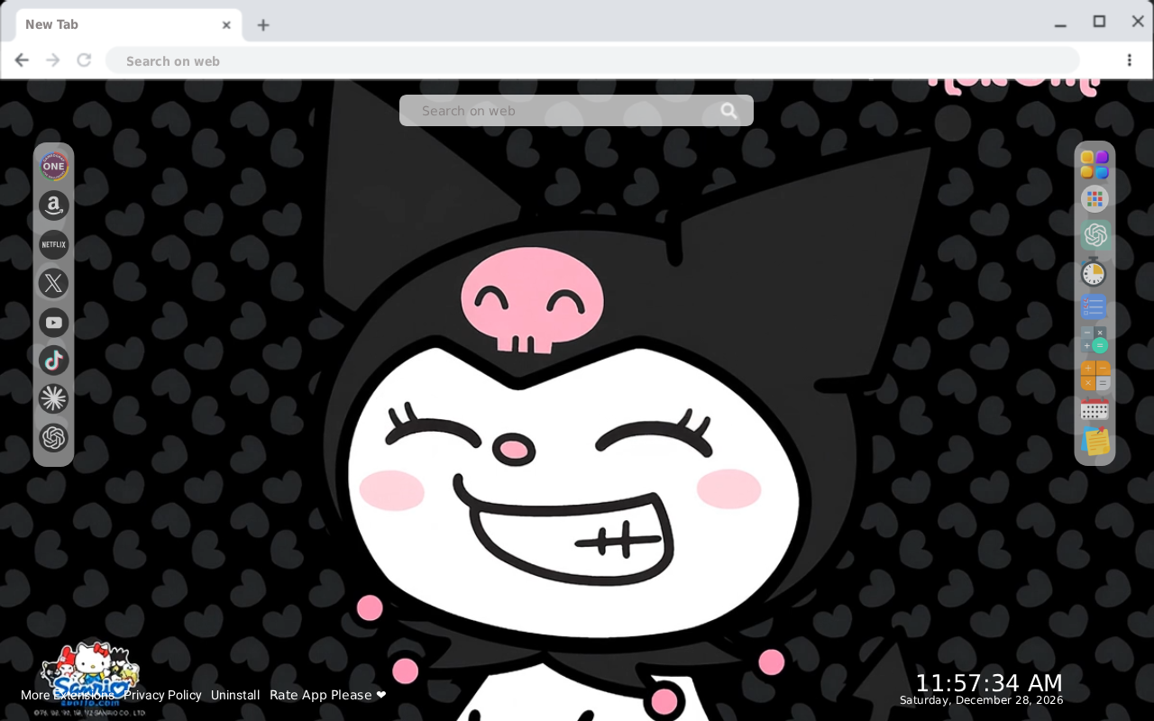Click the browser address bar
1154x721 pixels.
pos(592,61)
